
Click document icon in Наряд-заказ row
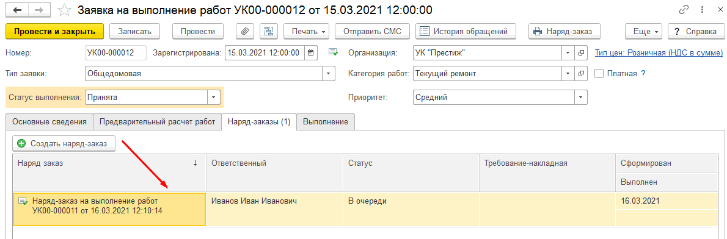(x=22, y=202)
